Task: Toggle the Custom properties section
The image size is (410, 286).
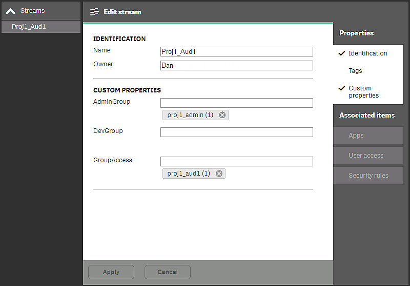Action: pyautogui.click(x=363, y=91)
